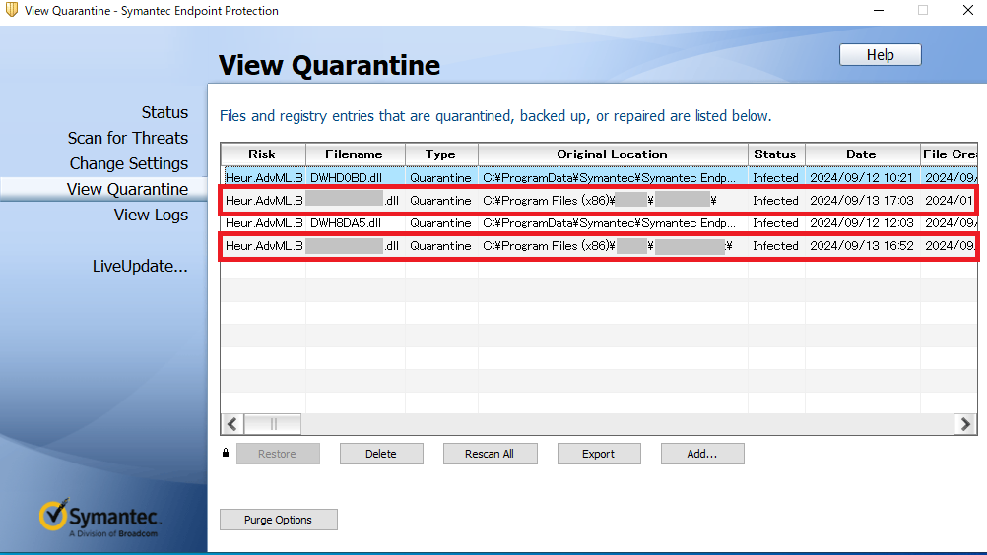Select View Quarantine in sidebar

[x=127, y=189]
